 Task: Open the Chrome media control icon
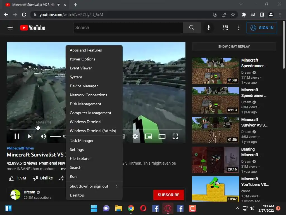[253, 15]
